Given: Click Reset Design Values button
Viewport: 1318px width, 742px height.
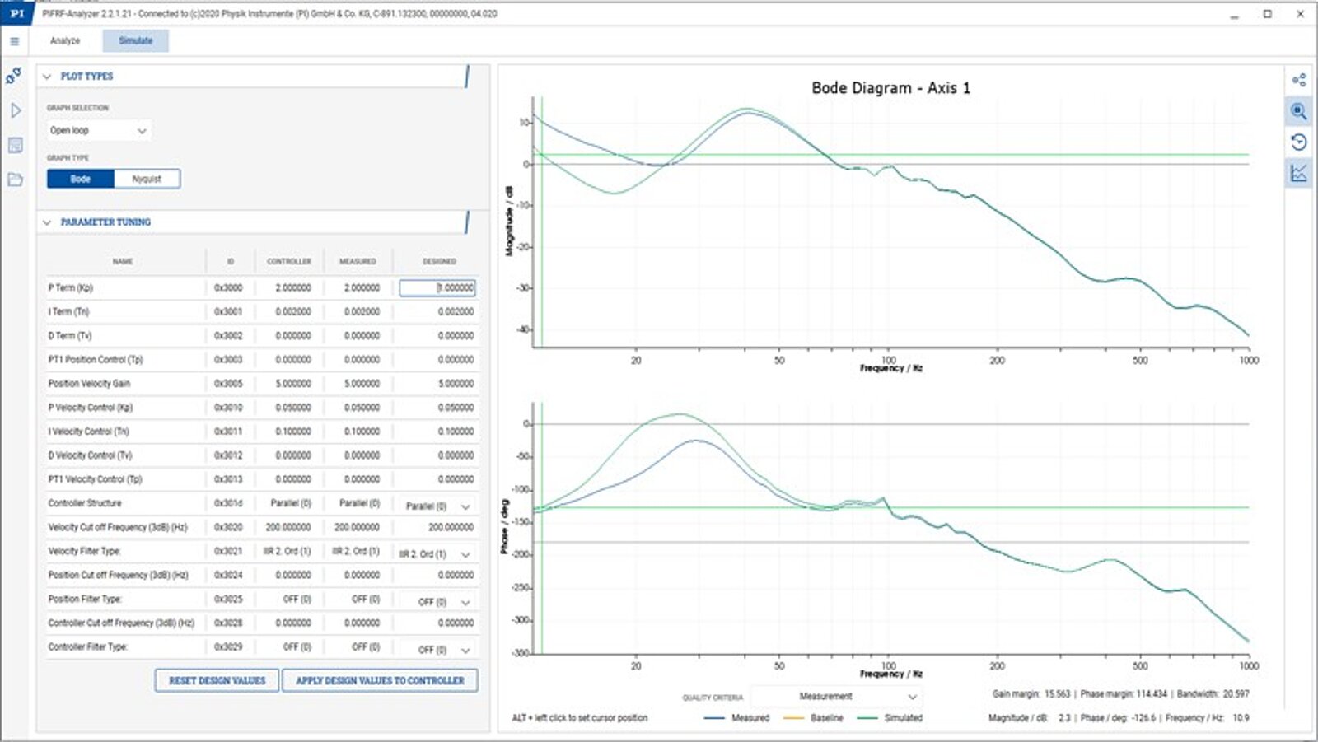Looking at the screenshot, I should pyautogui.click(x=217, y=680).
